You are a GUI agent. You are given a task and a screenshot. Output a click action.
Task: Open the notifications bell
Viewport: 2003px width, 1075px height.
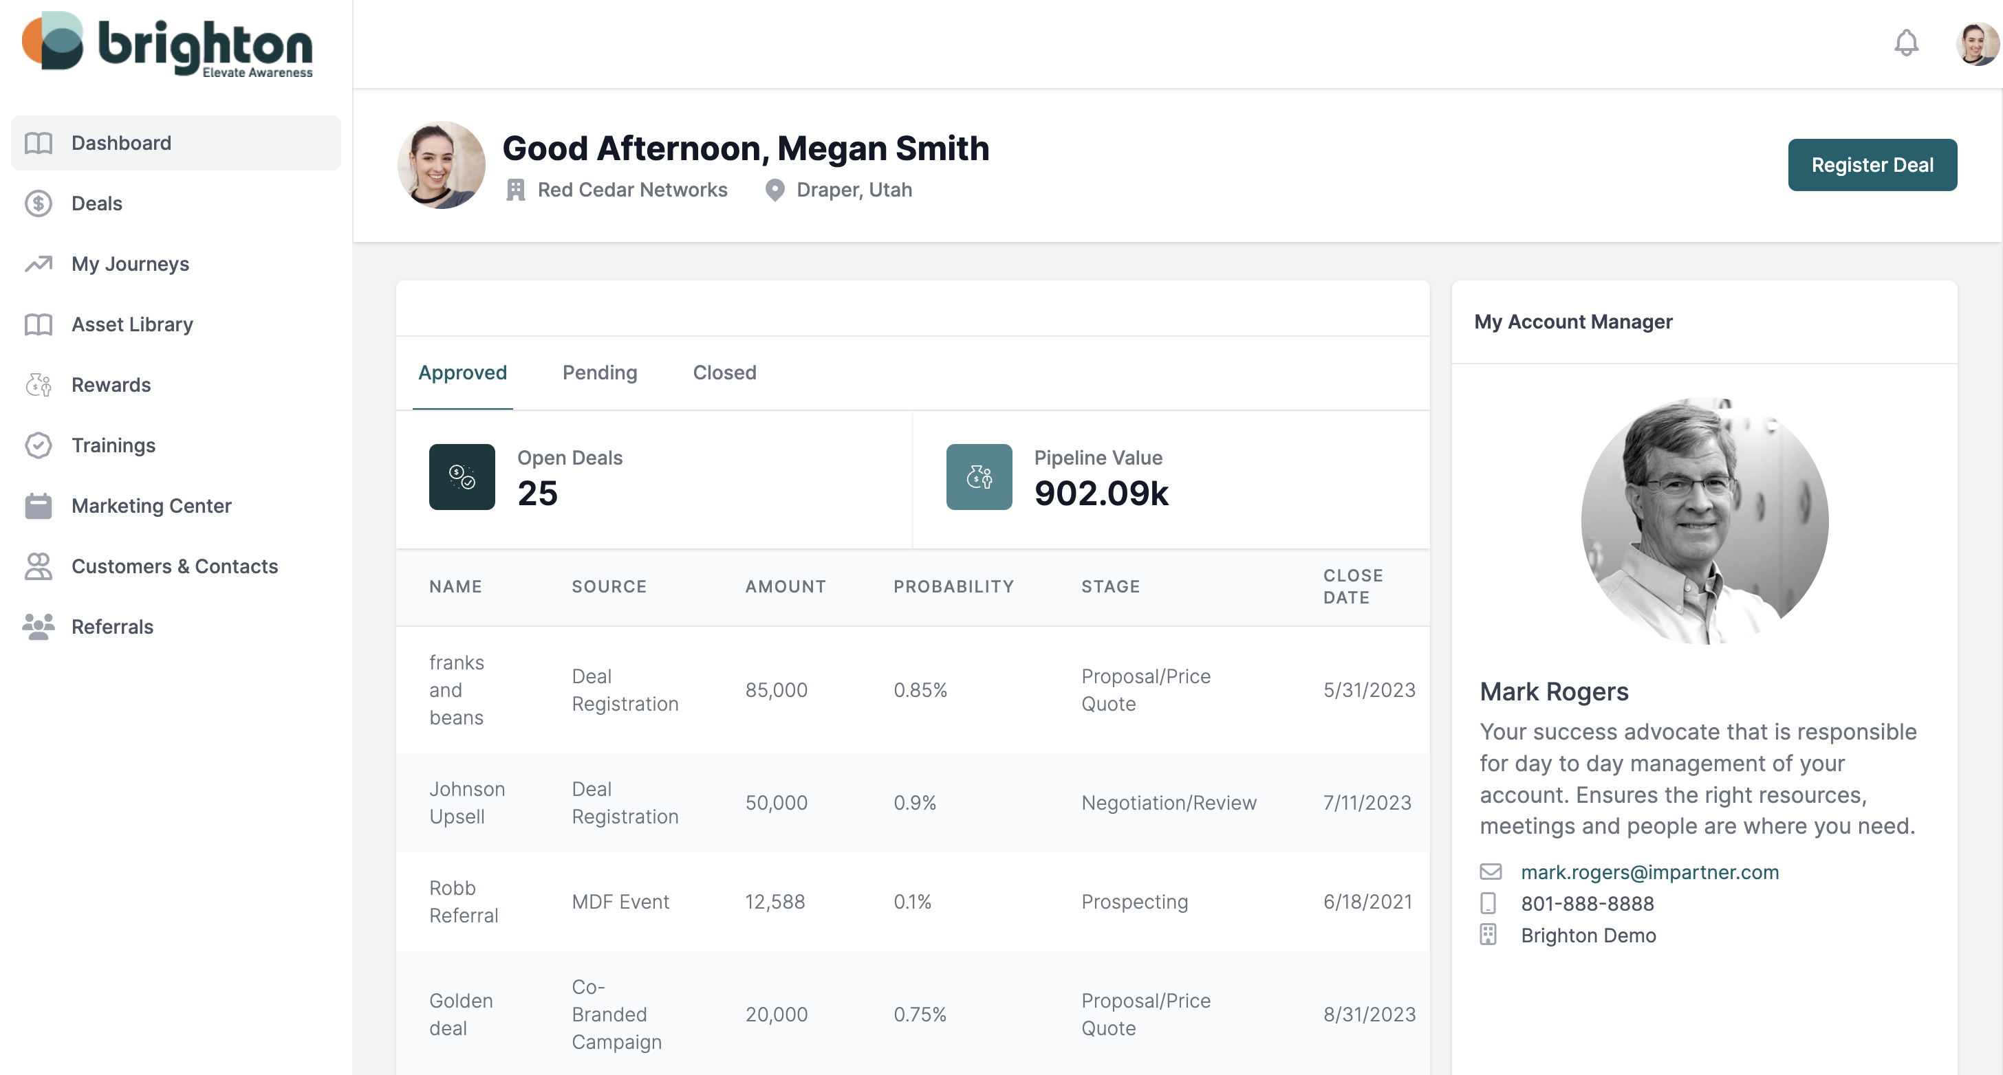[x=1906, y=44]
